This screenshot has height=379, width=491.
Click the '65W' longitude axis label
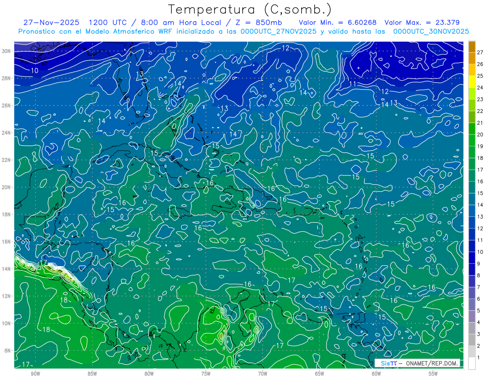click(320, 374)
